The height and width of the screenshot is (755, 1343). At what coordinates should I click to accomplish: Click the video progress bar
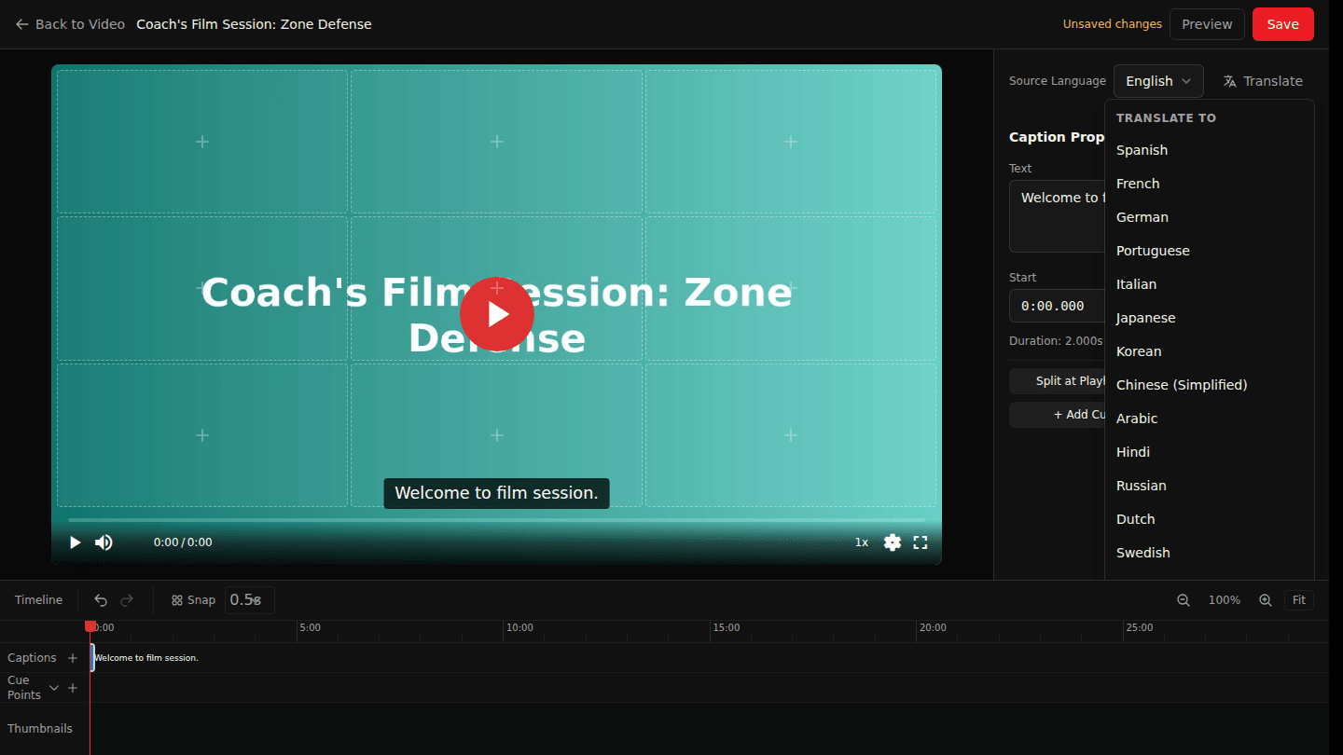click(496, 520)
